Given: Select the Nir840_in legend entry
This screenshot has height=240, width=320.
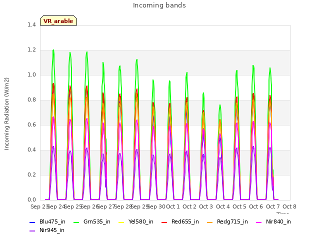Looking at the screenshot, I should 273,222.
